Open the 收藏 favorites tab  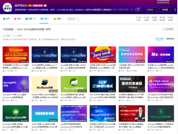(58, 18)
